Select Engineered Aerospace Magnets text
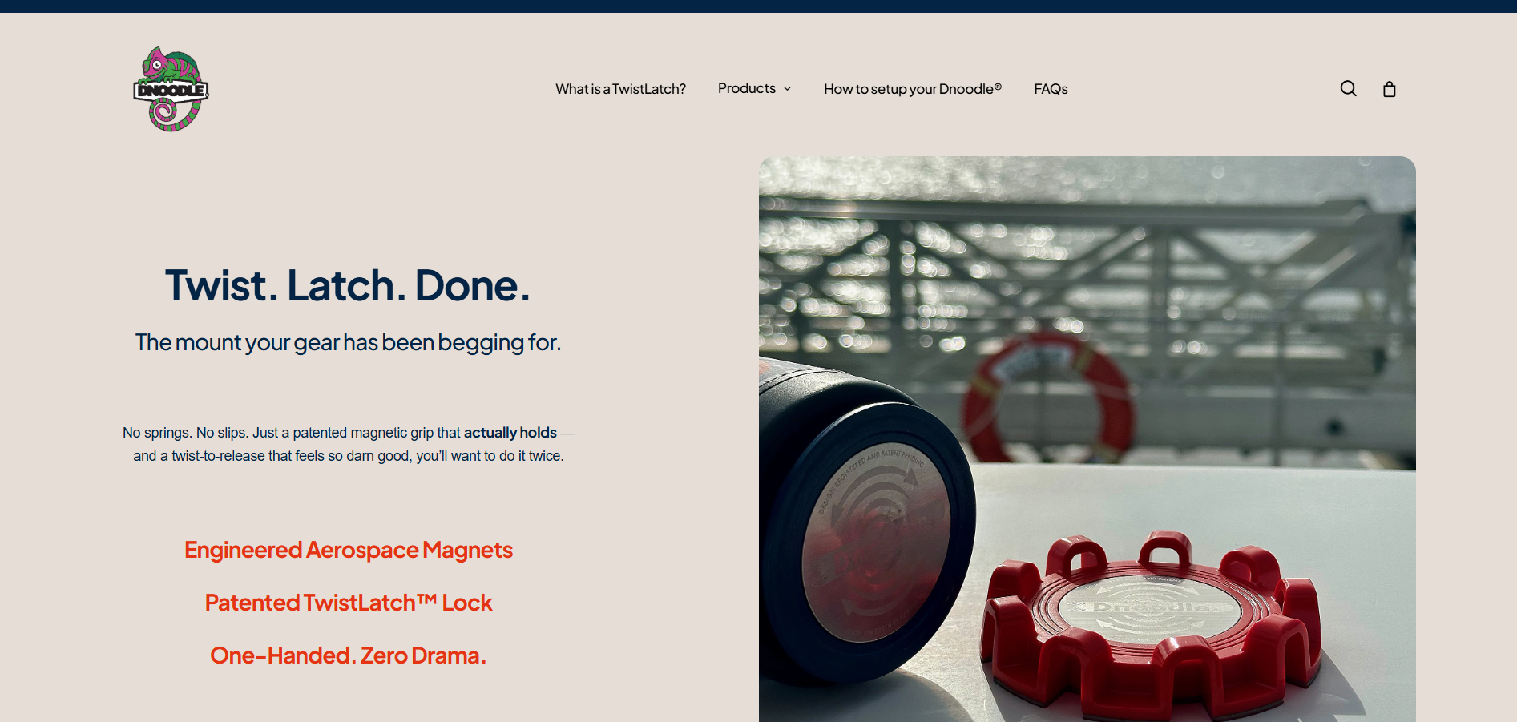The image size is (1517, 722). (349, 550)
